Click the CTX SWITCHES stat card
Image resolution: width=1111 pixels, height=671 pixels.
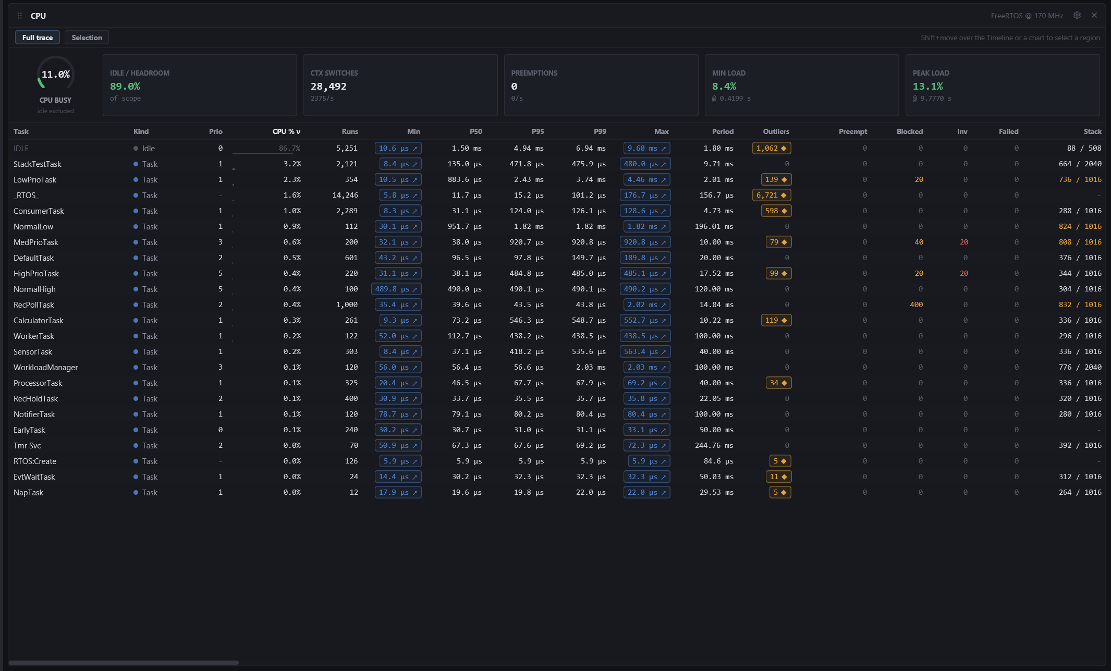tap(400, 85)
